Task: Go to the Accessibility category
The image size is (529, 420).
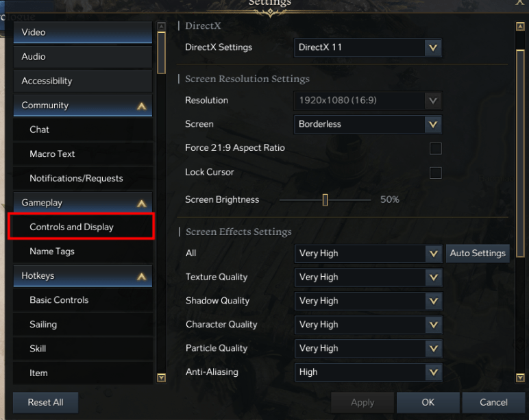Action: tap(82, 81)
